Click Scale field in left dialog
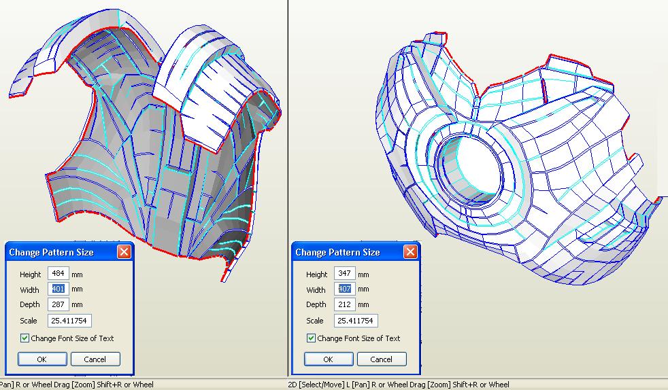668x390 pixels. tap(69, 321)
